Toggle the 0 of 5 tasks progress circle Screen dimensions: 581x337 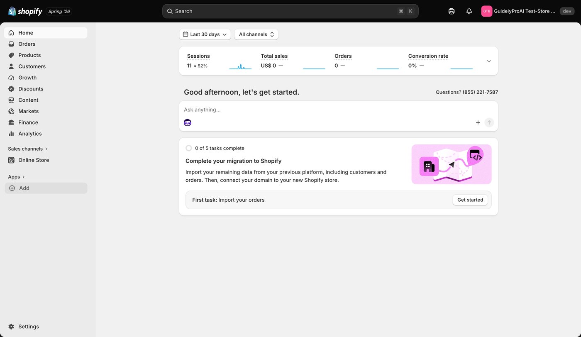(189, 148)
